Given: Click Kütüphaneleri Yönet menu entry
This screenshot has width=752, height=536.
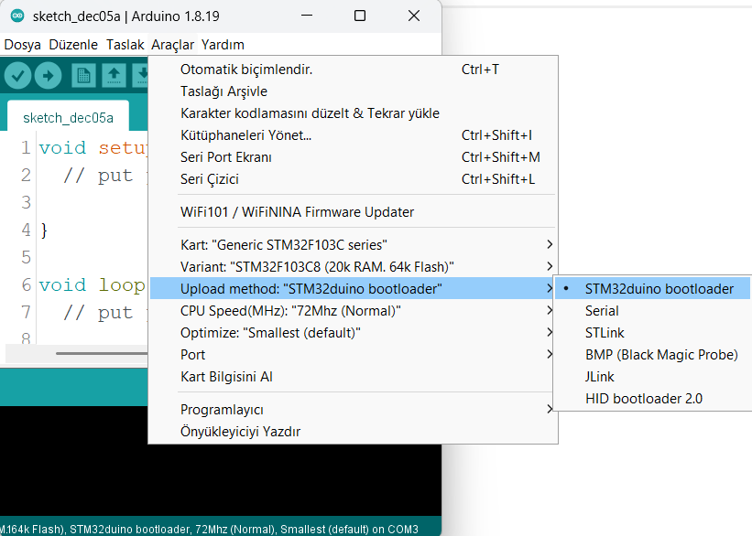Looking at the screenshot, I should 245,135.
